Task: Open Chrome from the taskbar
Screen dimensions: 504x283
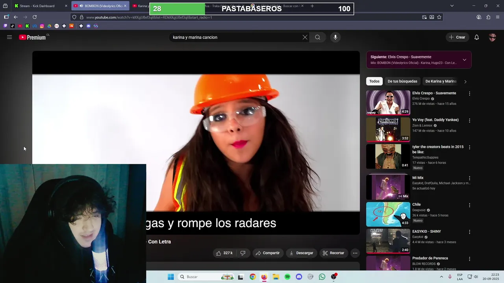Action: 252,277
